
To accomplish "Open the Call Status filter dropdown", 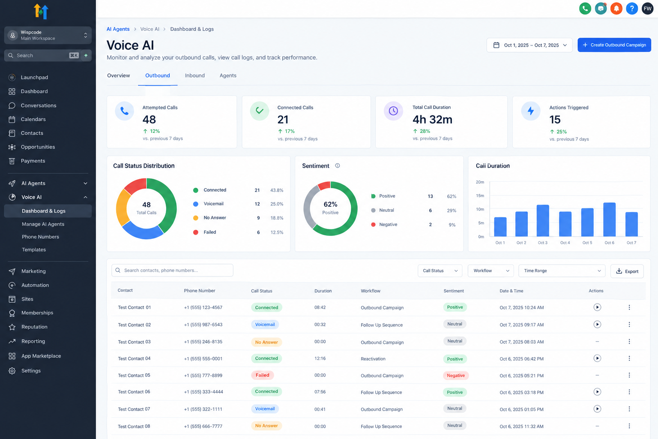I will (x=440, y=271).
